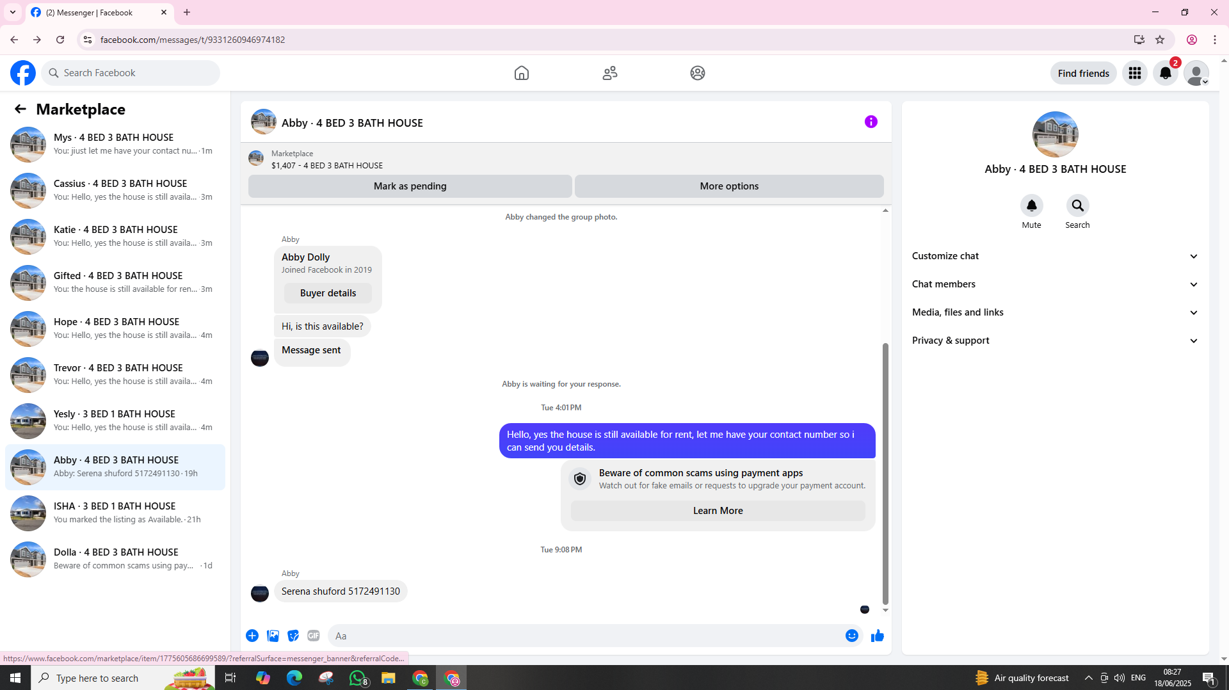1229x690 pixels.
Task: Click the conversation scrollbar thumb
Action: [885, 474]
